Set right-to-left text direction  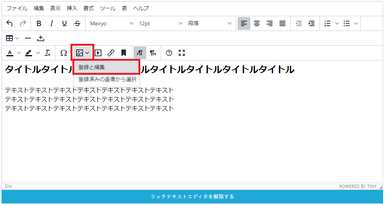153,53
